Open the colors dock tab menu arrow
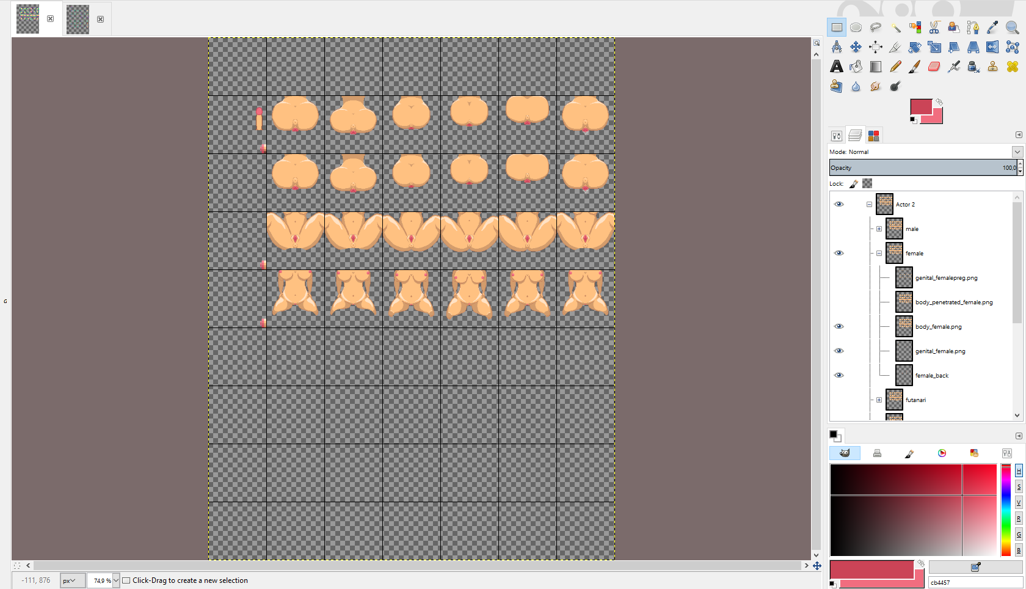The height and width of the screenshot is (589, 1026). (x=1019, y=436)
